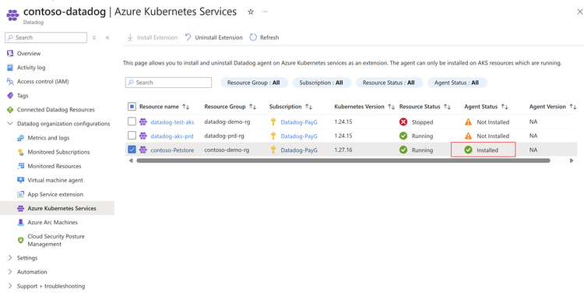Click the Tags icon in sidebar
The image size is (584, 293).
click(10, 95)
